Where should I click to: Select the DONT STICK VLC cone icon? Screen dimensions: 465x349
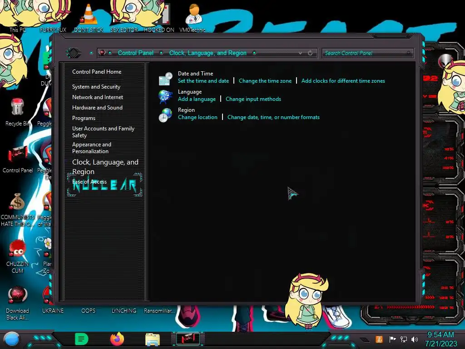click(89, 18)
